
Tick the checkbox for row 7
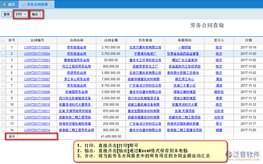(x=3, y=86)
